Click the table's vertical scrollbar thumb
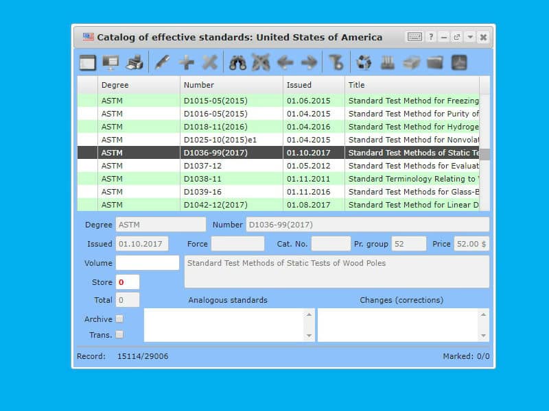 pos(484,154)
